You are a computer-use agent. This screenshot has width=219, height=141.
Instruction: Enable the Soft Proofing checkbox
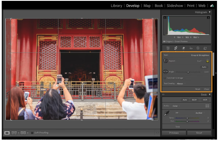click(x=32, y=133)
